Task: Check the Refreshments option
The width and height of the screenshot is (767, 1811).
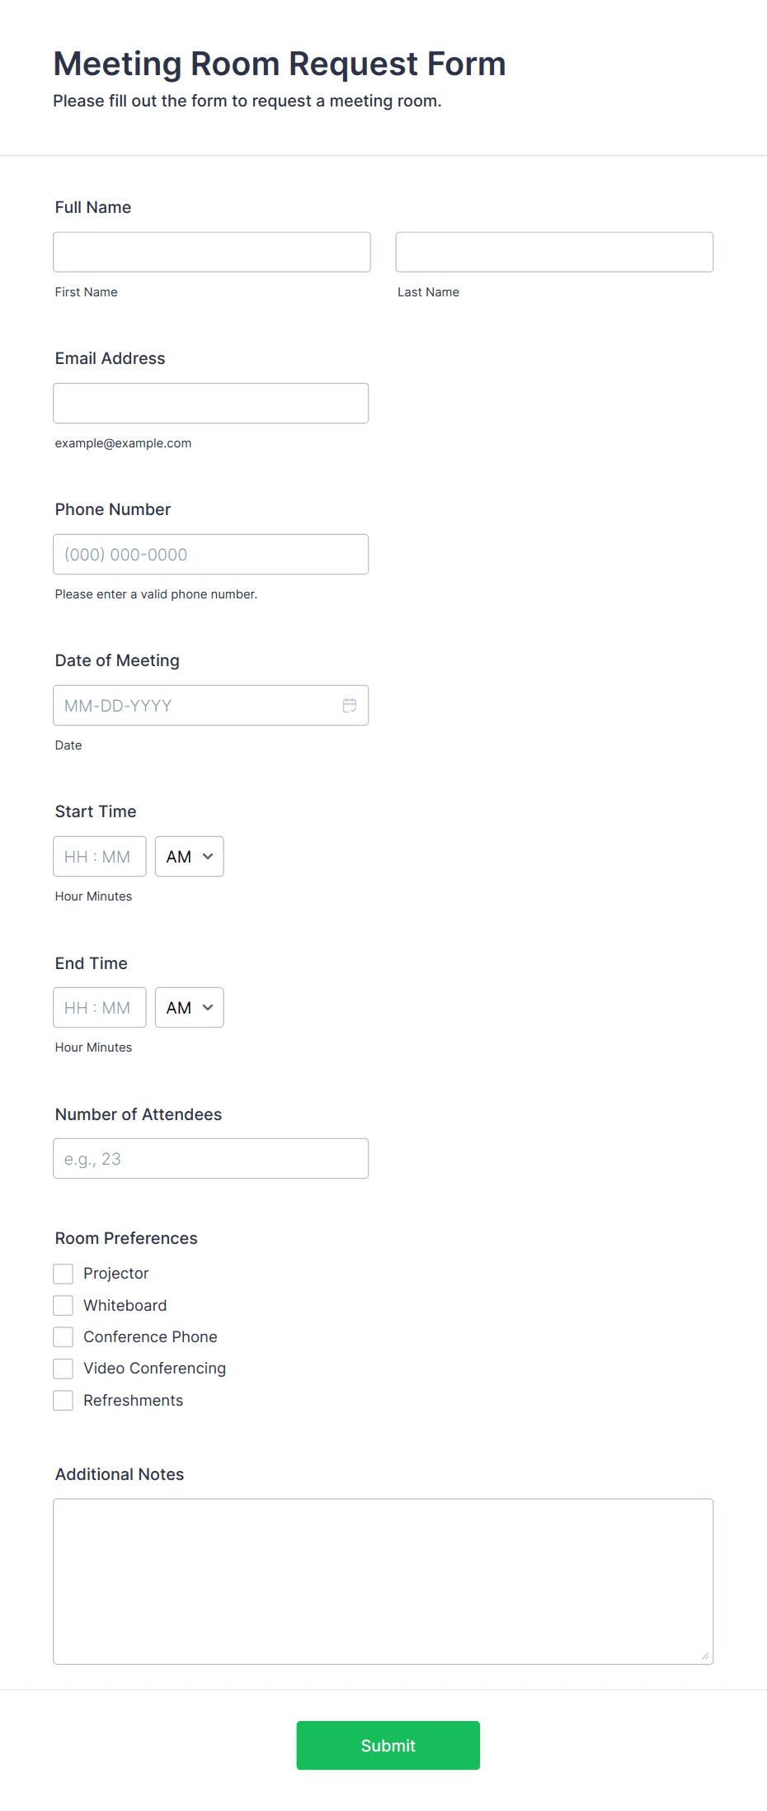Action: point(63,1400)
